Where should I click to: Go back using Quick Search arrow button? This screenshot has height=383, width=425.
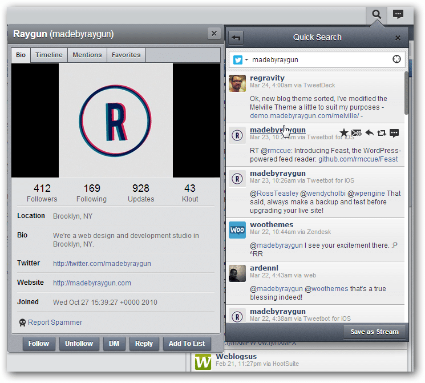[x=236, y=38]
